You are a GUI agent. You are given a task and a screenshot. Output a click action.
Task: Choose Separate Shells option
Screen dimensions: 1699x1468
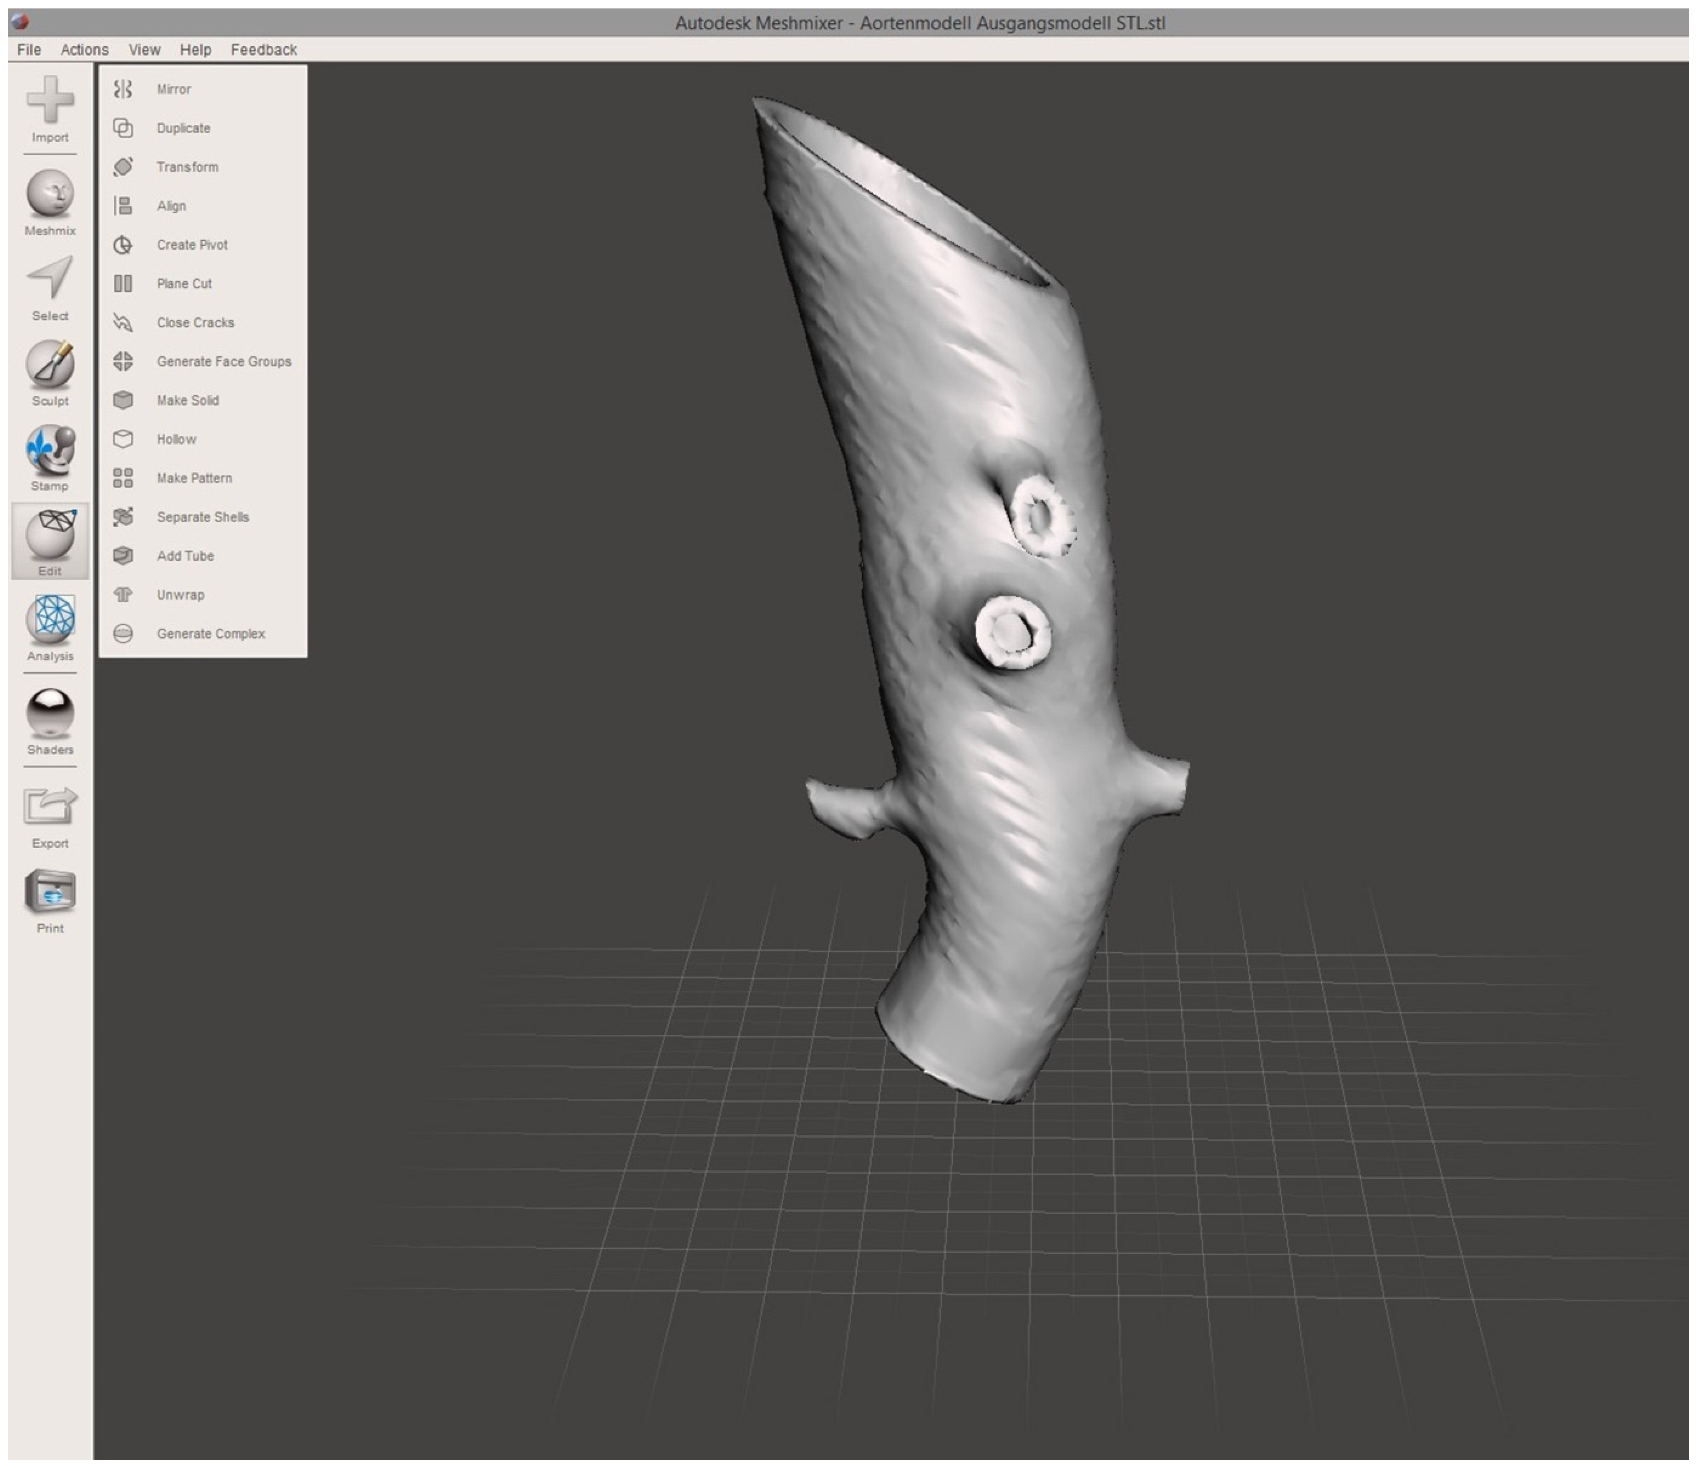pos(202,517)
